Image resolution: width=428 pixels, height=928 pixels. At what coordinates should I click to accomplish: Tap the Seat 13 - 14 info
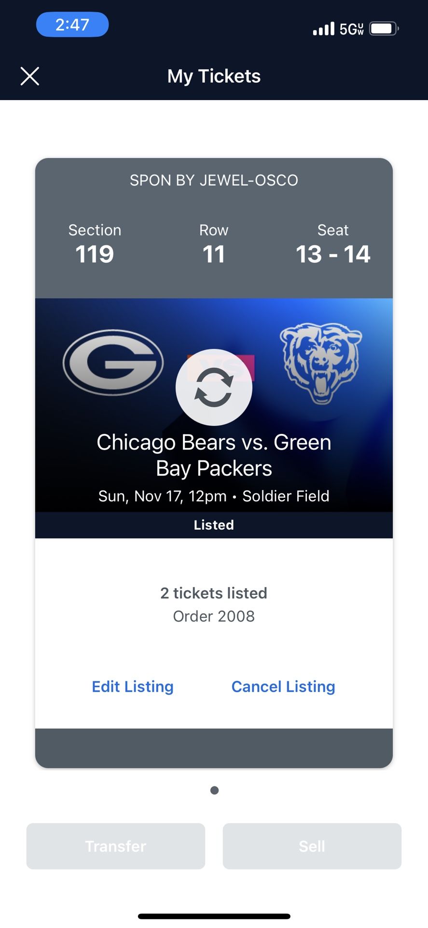coord(332,243)
